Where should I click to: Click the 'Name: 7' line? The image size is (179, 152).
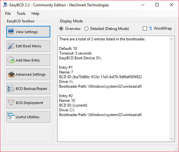coord(66,72)
